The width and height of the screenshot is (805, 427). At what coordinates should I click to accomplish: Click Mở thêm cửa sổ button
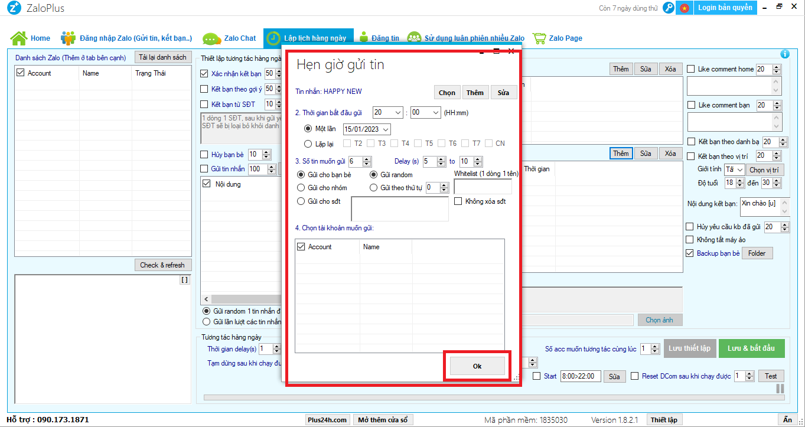[x=383, y=420]
